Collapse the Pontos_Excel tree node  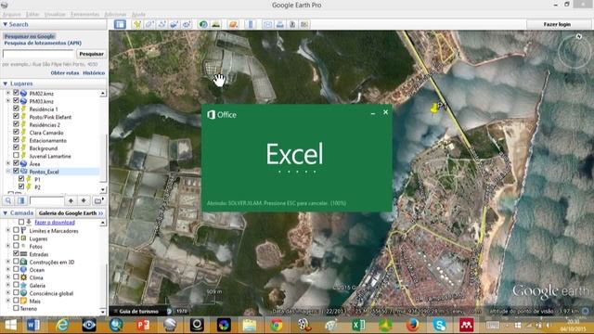pos(8,171)
